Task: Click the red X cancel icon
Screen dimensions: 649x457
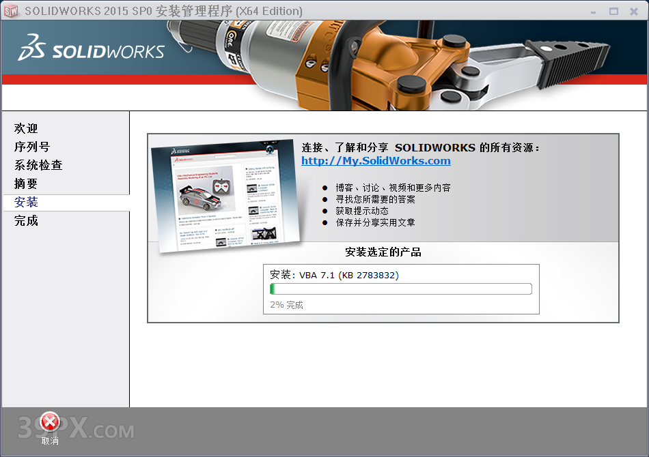Action: 49,421
